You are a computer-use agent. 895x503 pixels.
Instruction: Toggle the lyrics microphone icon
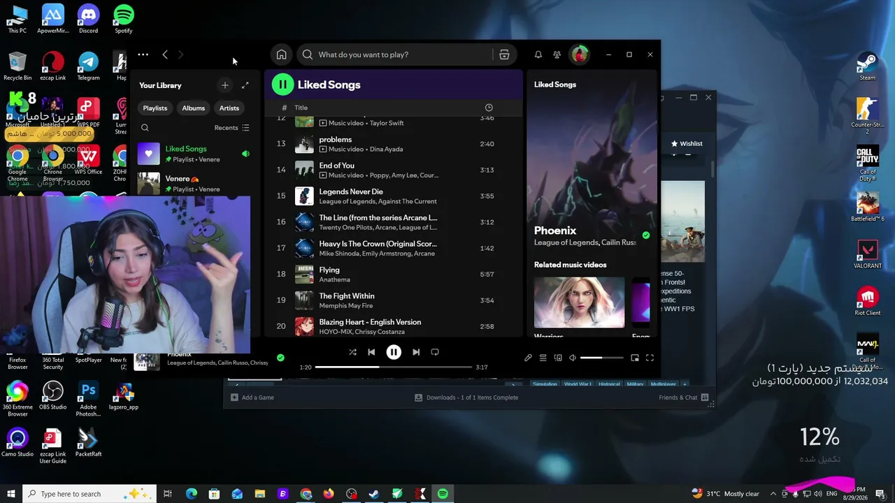[x=528, y=358]
